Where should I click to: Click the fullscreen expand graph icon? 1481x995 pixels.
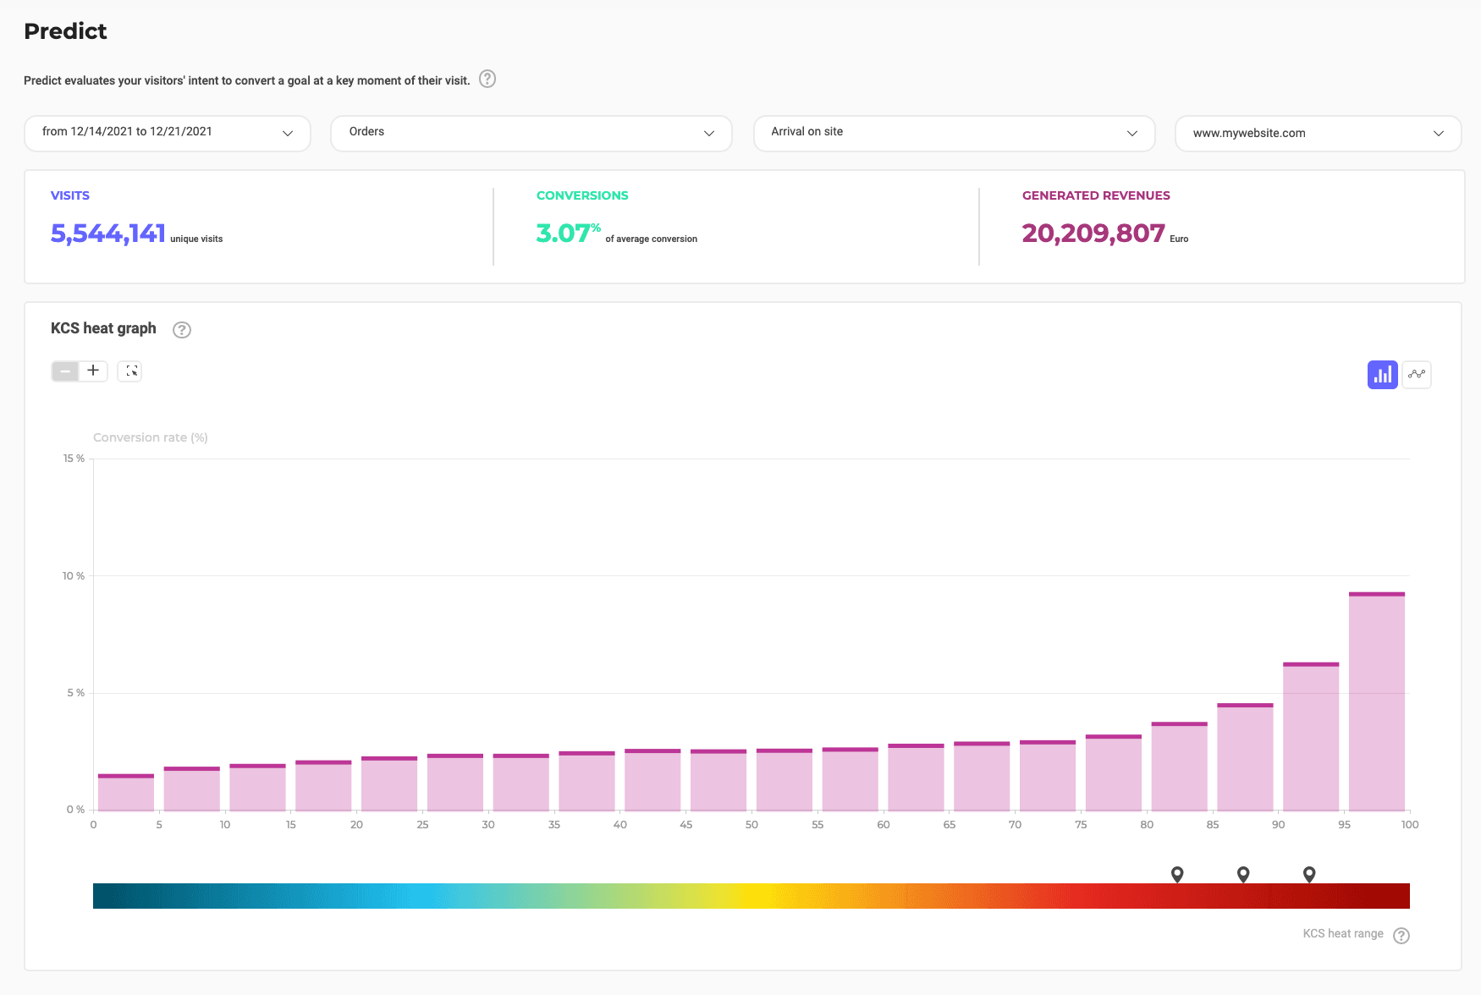[x=130, y=371]
